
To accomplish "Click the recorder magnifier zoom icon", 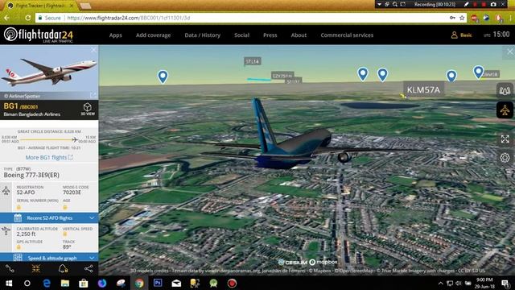I will (x=395, y=5).
